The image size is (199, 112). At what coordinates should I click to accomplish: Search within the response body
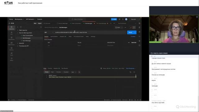[x=134, y=72]
